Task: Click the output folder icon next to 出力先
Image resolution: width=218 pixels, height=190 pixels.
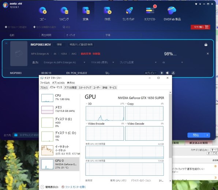Action: (x=16, y=135)
